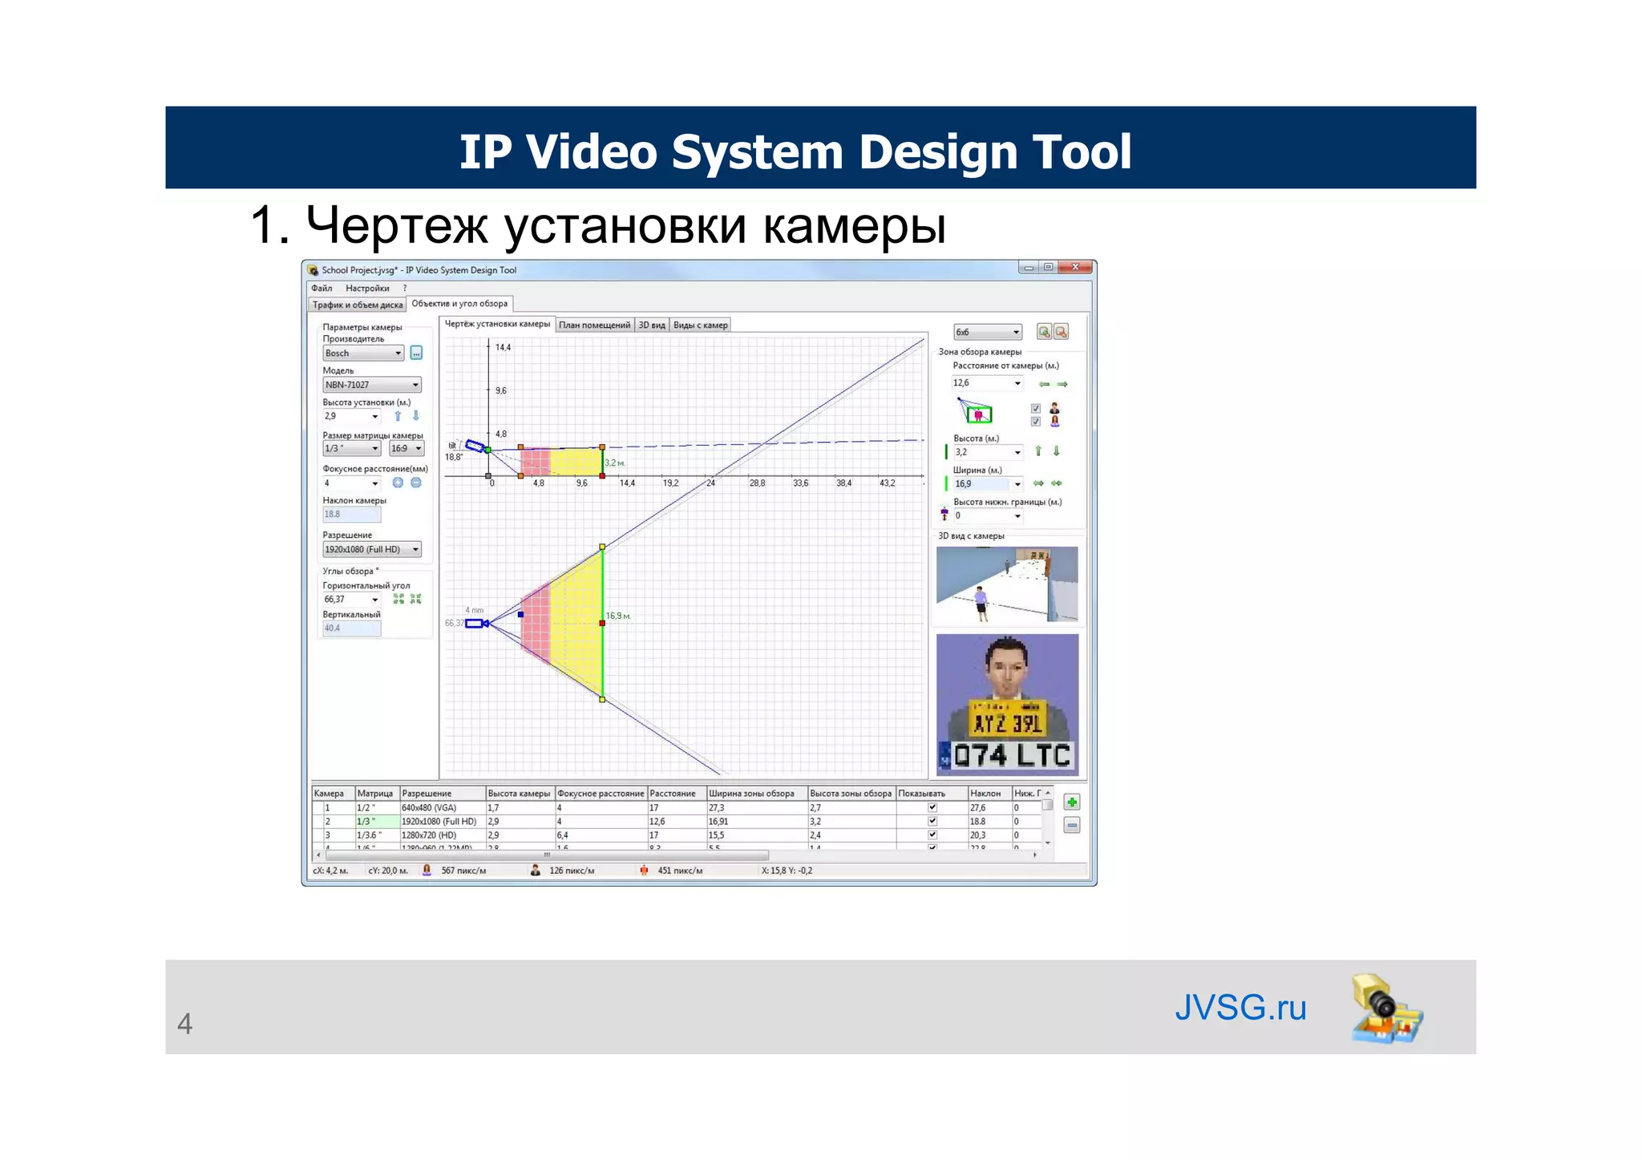Viewport: 1642px width, 1160px height.
Task: Widen horizontal angle with green expand arrows
Action: click(x=398, y=599)
